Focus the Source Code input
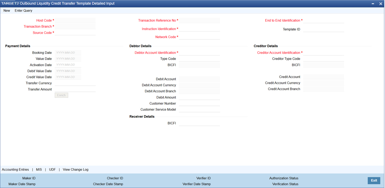 click(x=75, y=33)
